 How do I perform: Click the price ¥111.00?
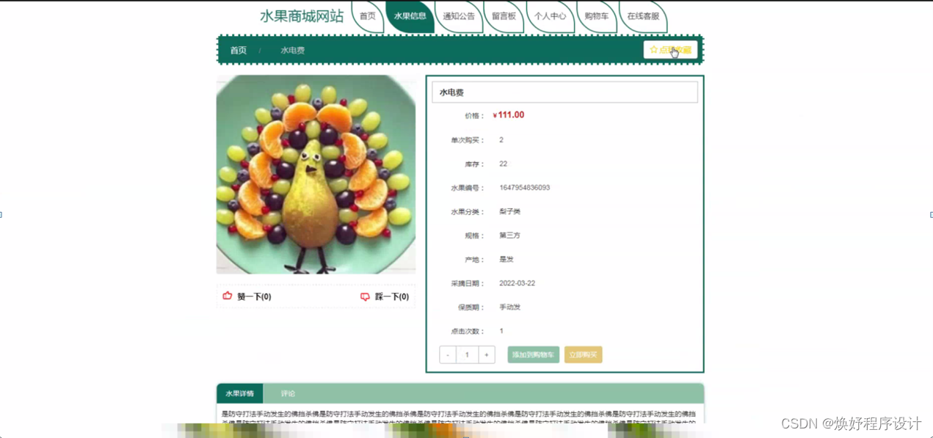tap(508, 115)
